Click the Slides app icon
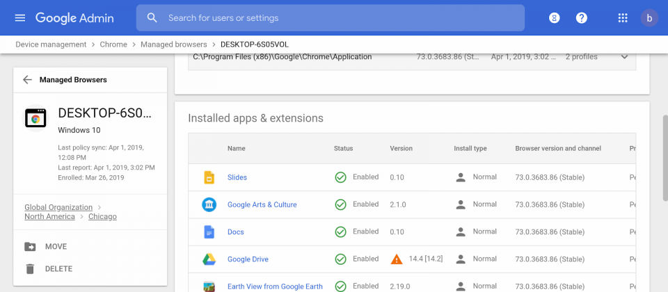Image resolution: width=668 pixels, height=292 pixels. click(208, 177)
